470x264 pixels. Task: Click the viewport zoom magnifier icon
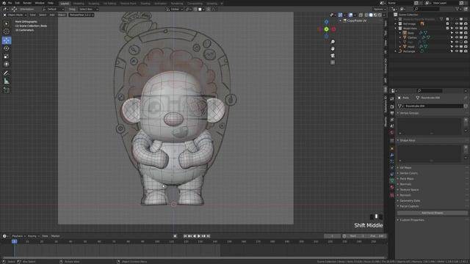coord(333,42)
